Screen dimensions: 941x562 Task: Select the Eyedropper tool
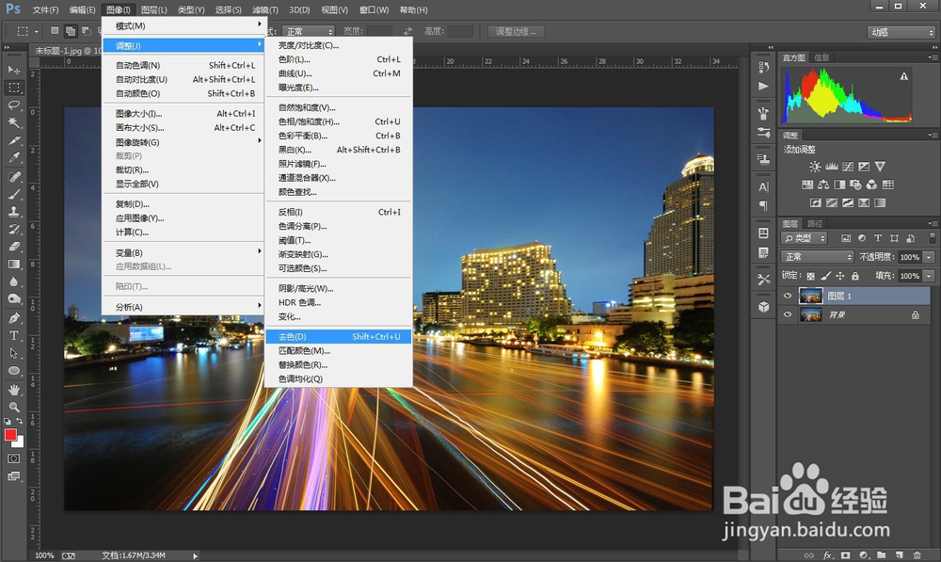(14, 158)
